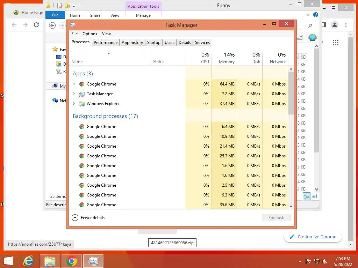Expand Explorer ribbon chevron
This screenshot has height=268, width=358.
(x=308, y=15)
